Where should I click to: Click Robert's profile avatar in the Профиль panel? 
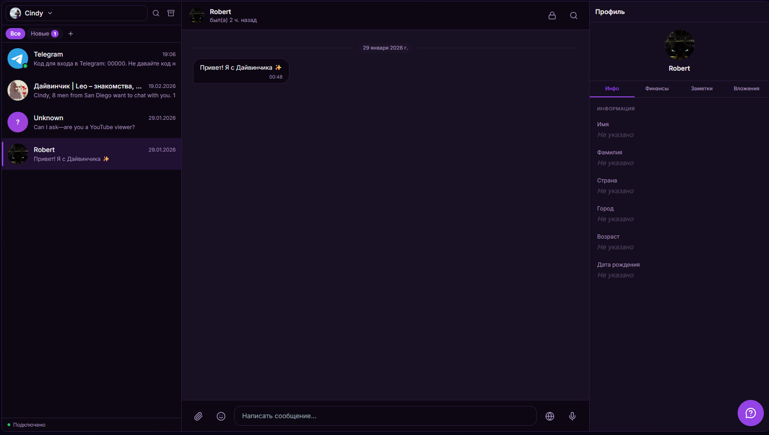click(679, 45)
